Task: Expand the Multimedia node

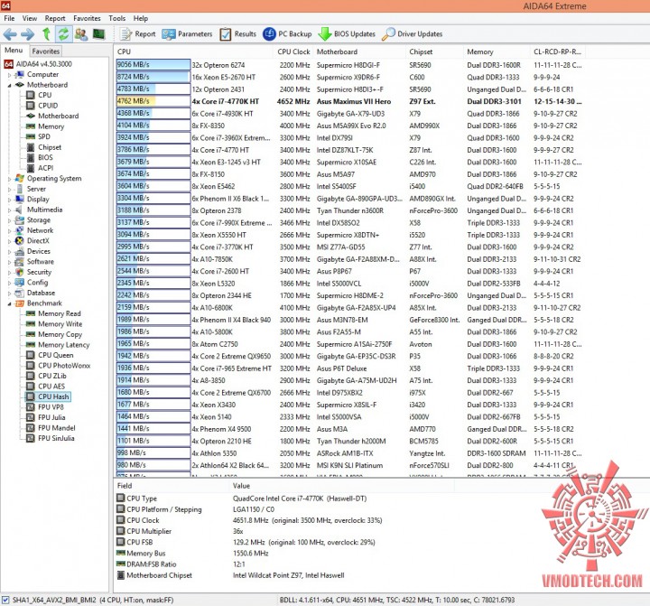Action: [x=10, y=210]
